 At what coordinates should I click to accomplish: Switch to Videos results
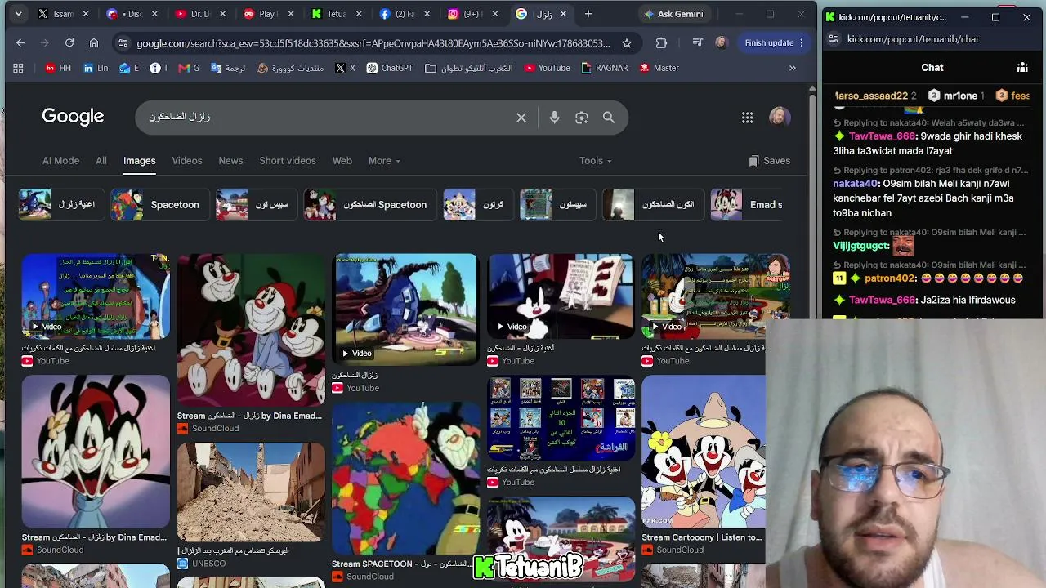point(187,160)
